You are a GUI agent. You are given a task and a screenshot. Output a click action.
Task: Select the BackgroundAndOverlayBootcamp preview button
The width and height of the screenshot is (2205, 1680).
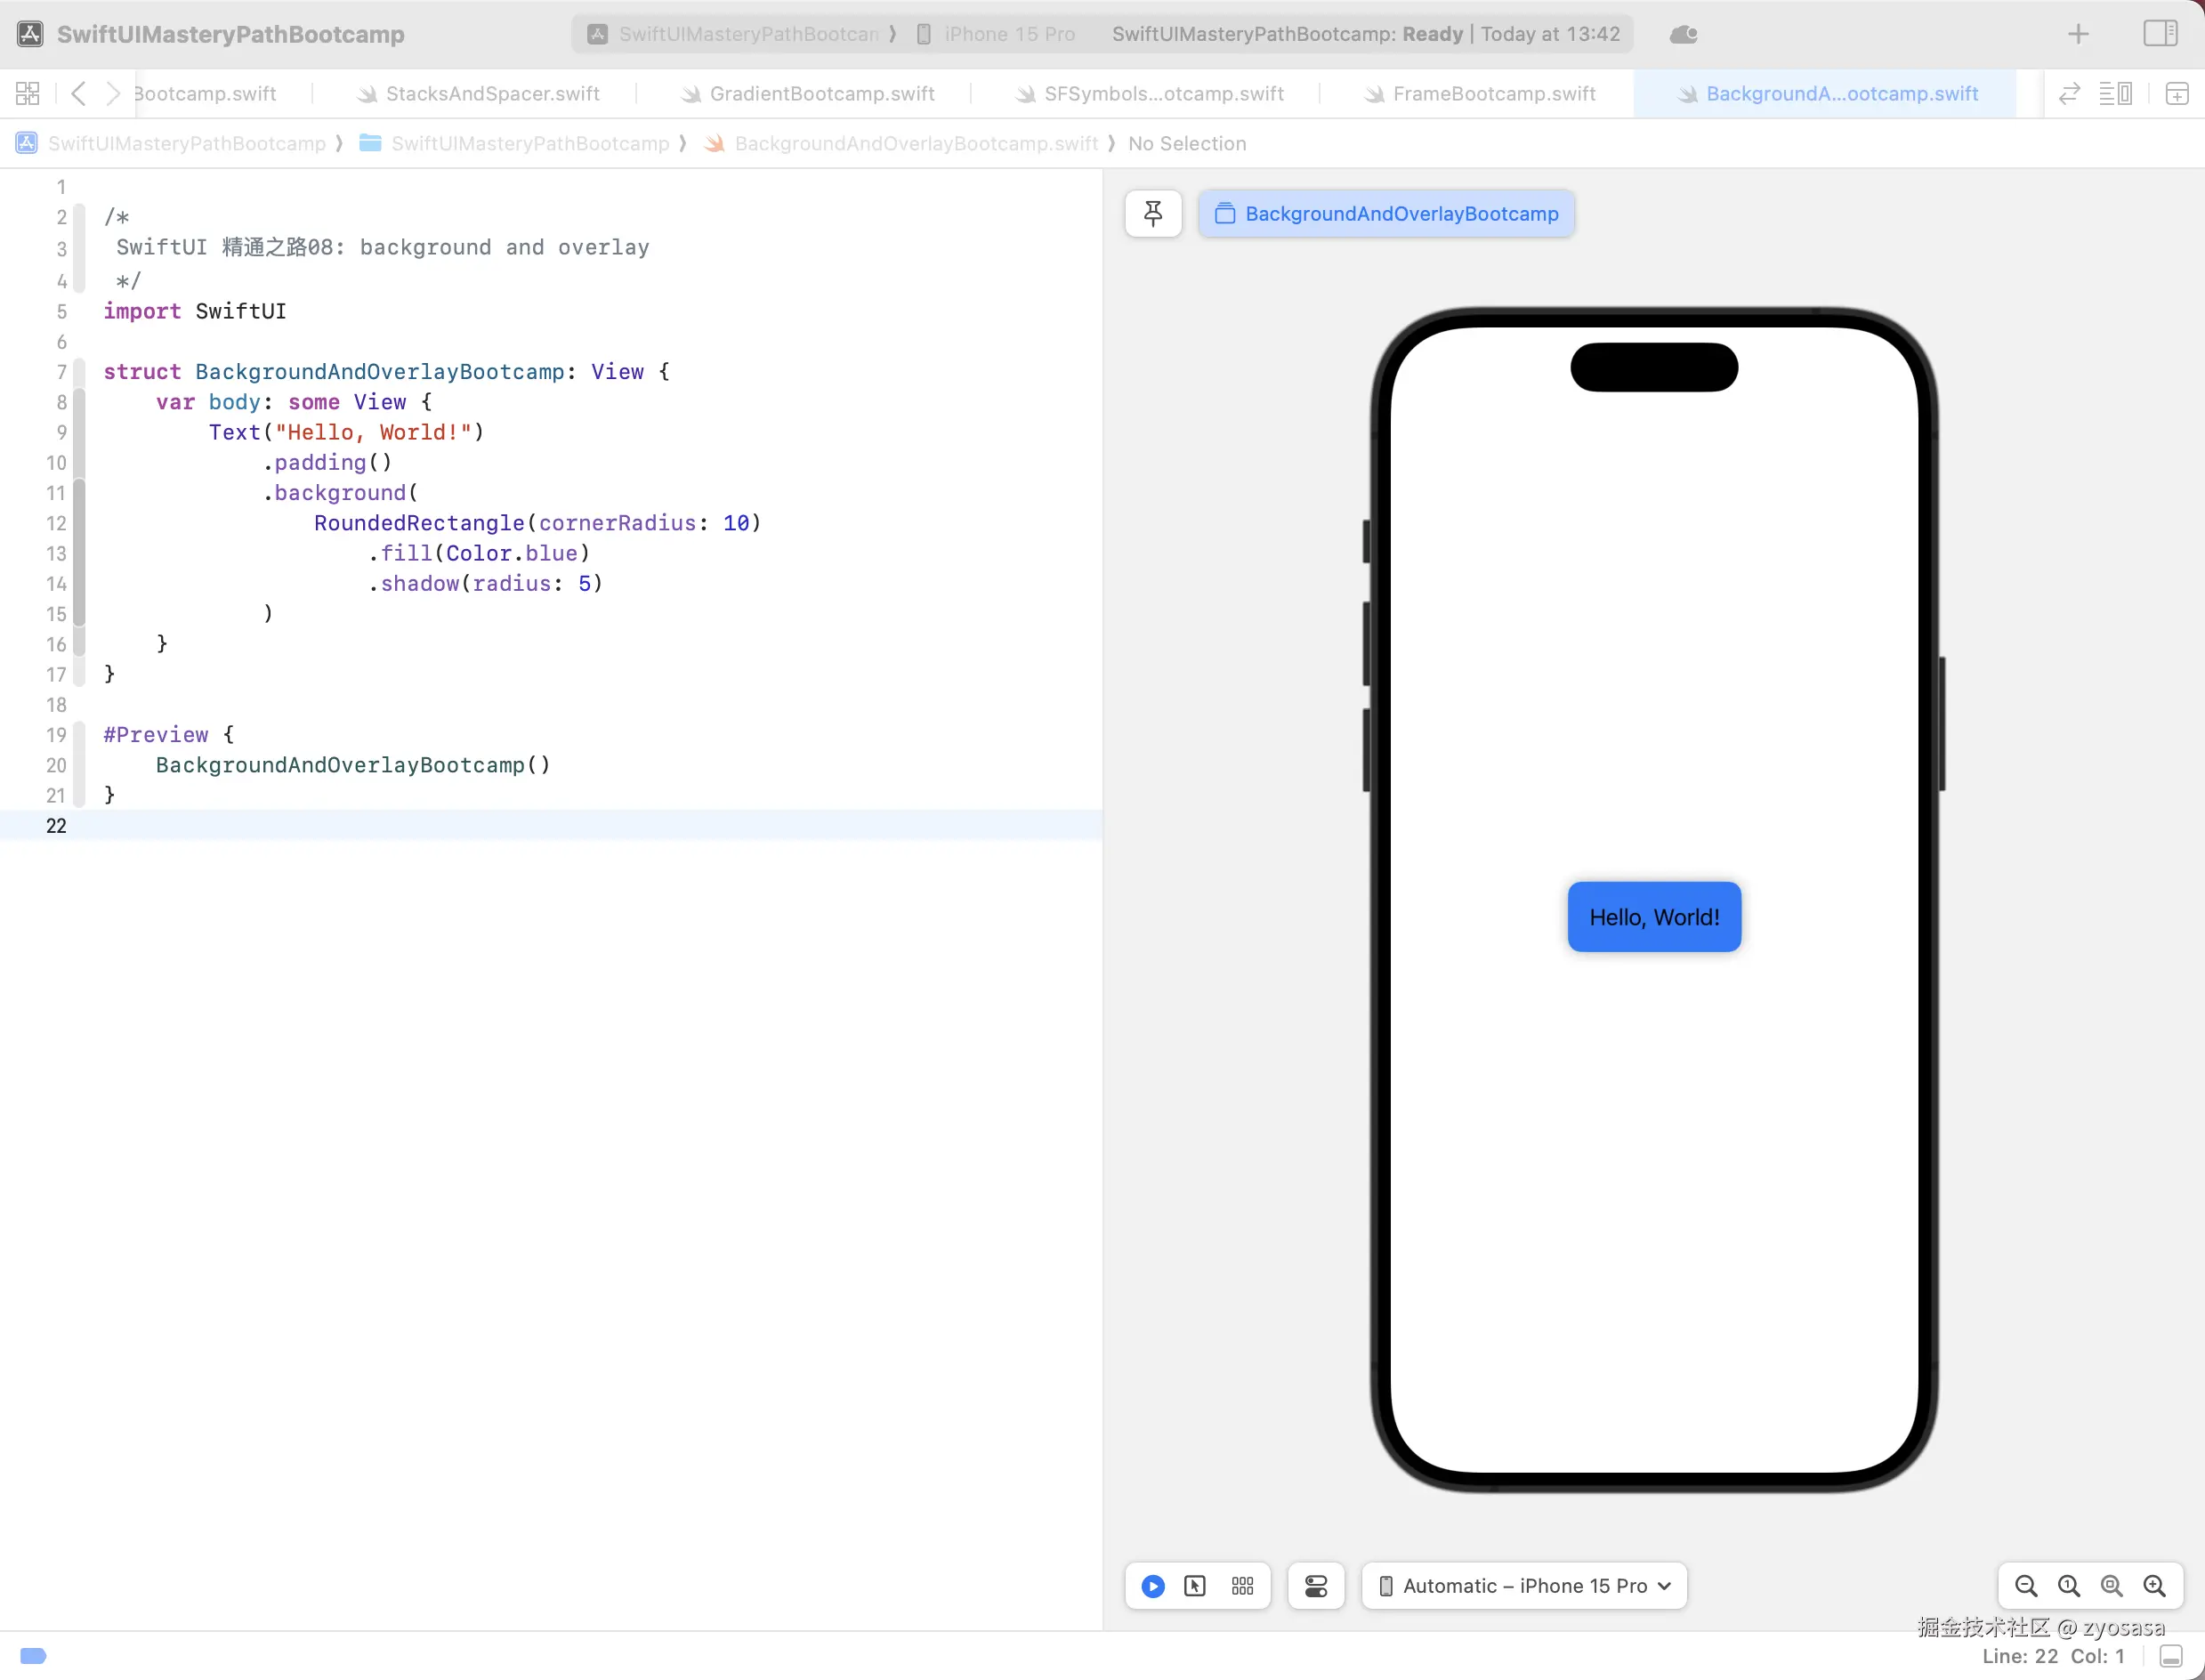tap(1386, 214)
